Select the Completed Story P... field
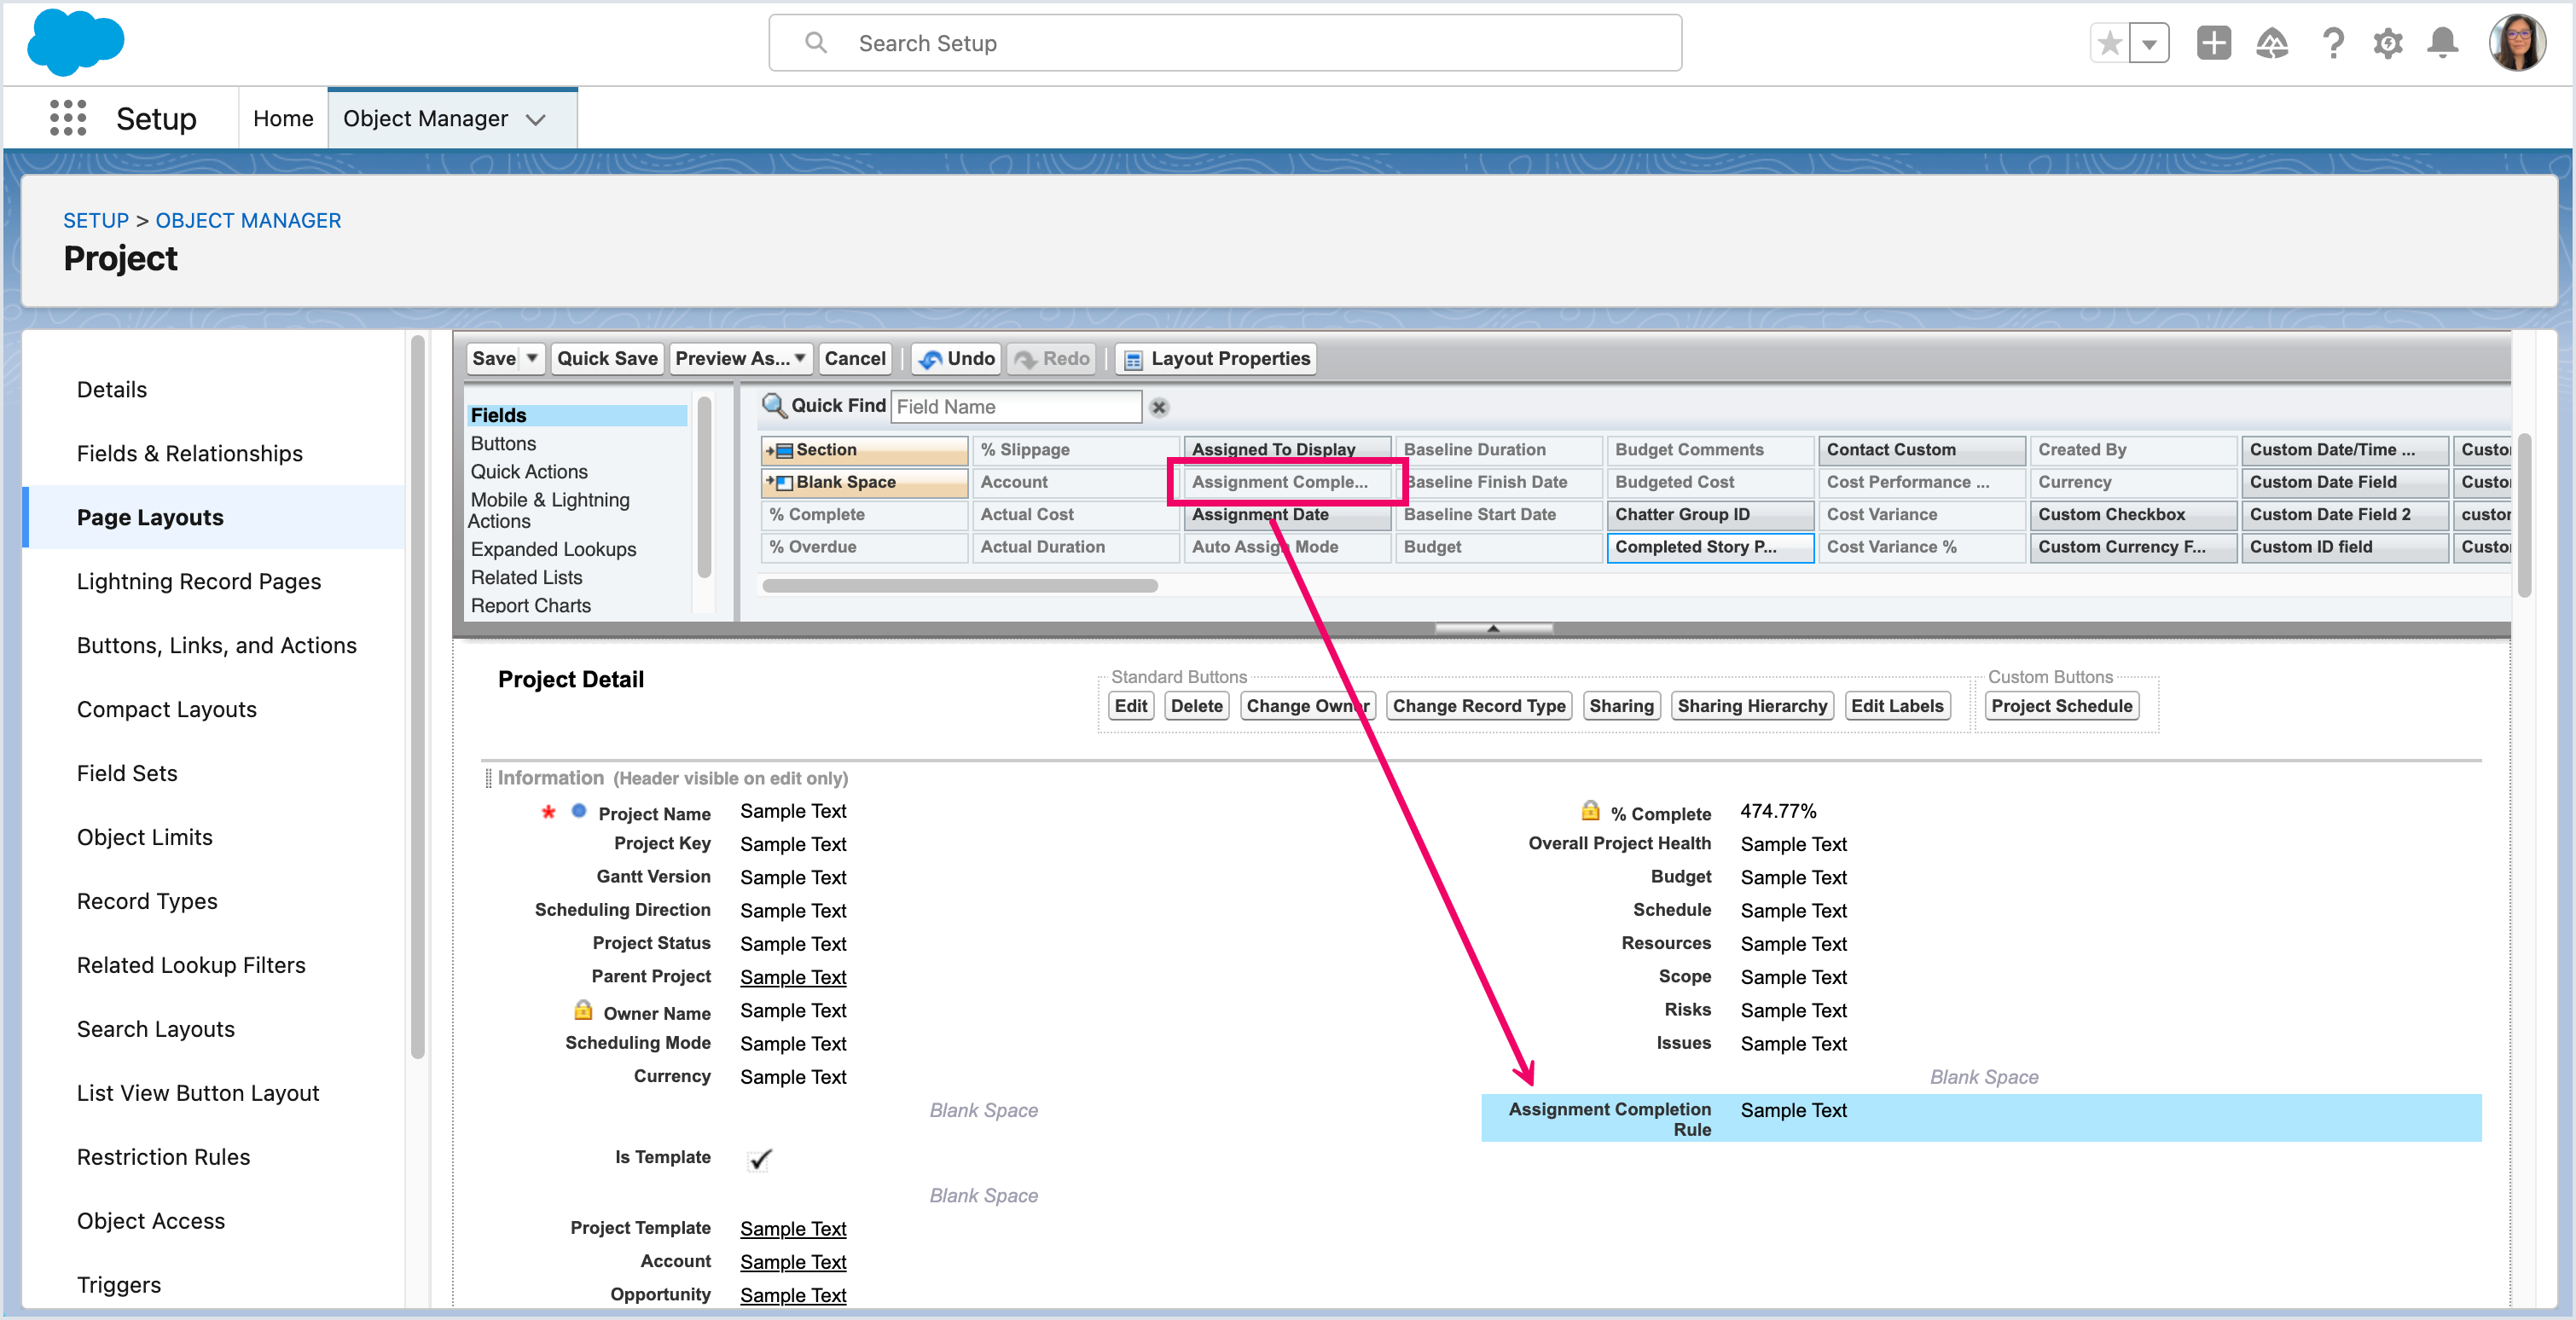This screenshot has height=1320, width=2576. (x=1710, y=547)
